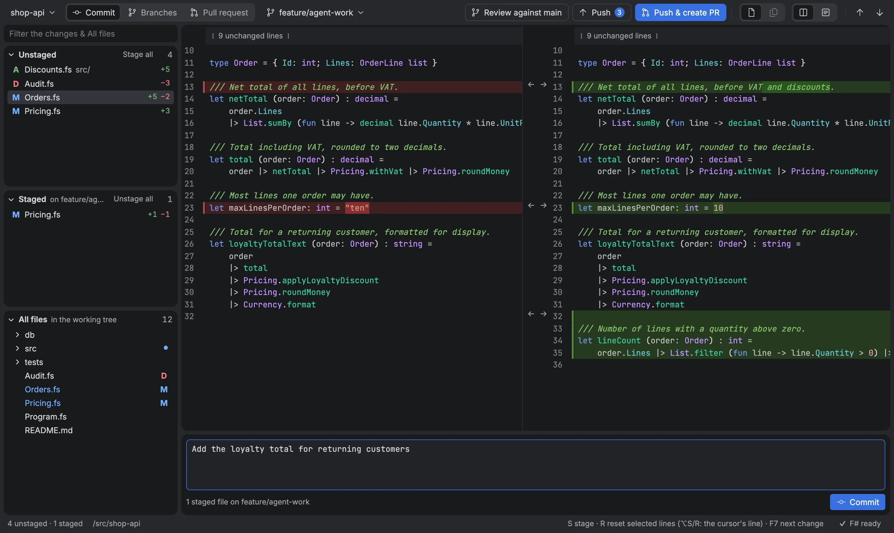Screen dimensions: 894x533
Task: Click right arrow beside line 32 added block
Action: pyautogui.click(x=544, y=314)
